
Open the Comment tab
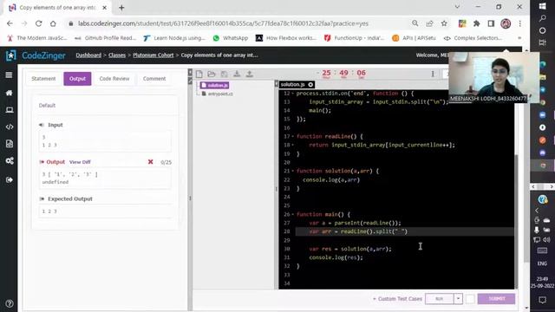154,79
